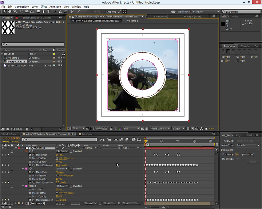The image size is (262, 209).
Task: Select the Rectangle shape tool
Action: [39, 11]
